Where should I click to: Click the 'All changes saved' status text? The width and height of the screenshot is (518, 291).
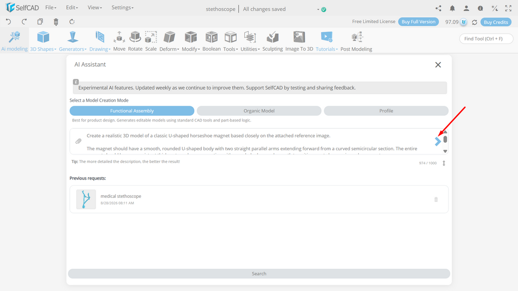coord(264,9)
